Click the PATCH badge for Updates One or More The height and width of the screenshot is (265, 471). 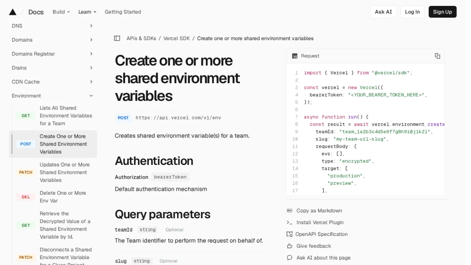point(26,172)
